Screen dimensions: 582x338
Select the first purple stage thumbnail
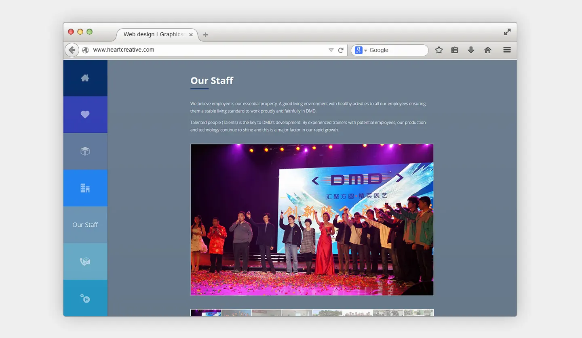206,313
